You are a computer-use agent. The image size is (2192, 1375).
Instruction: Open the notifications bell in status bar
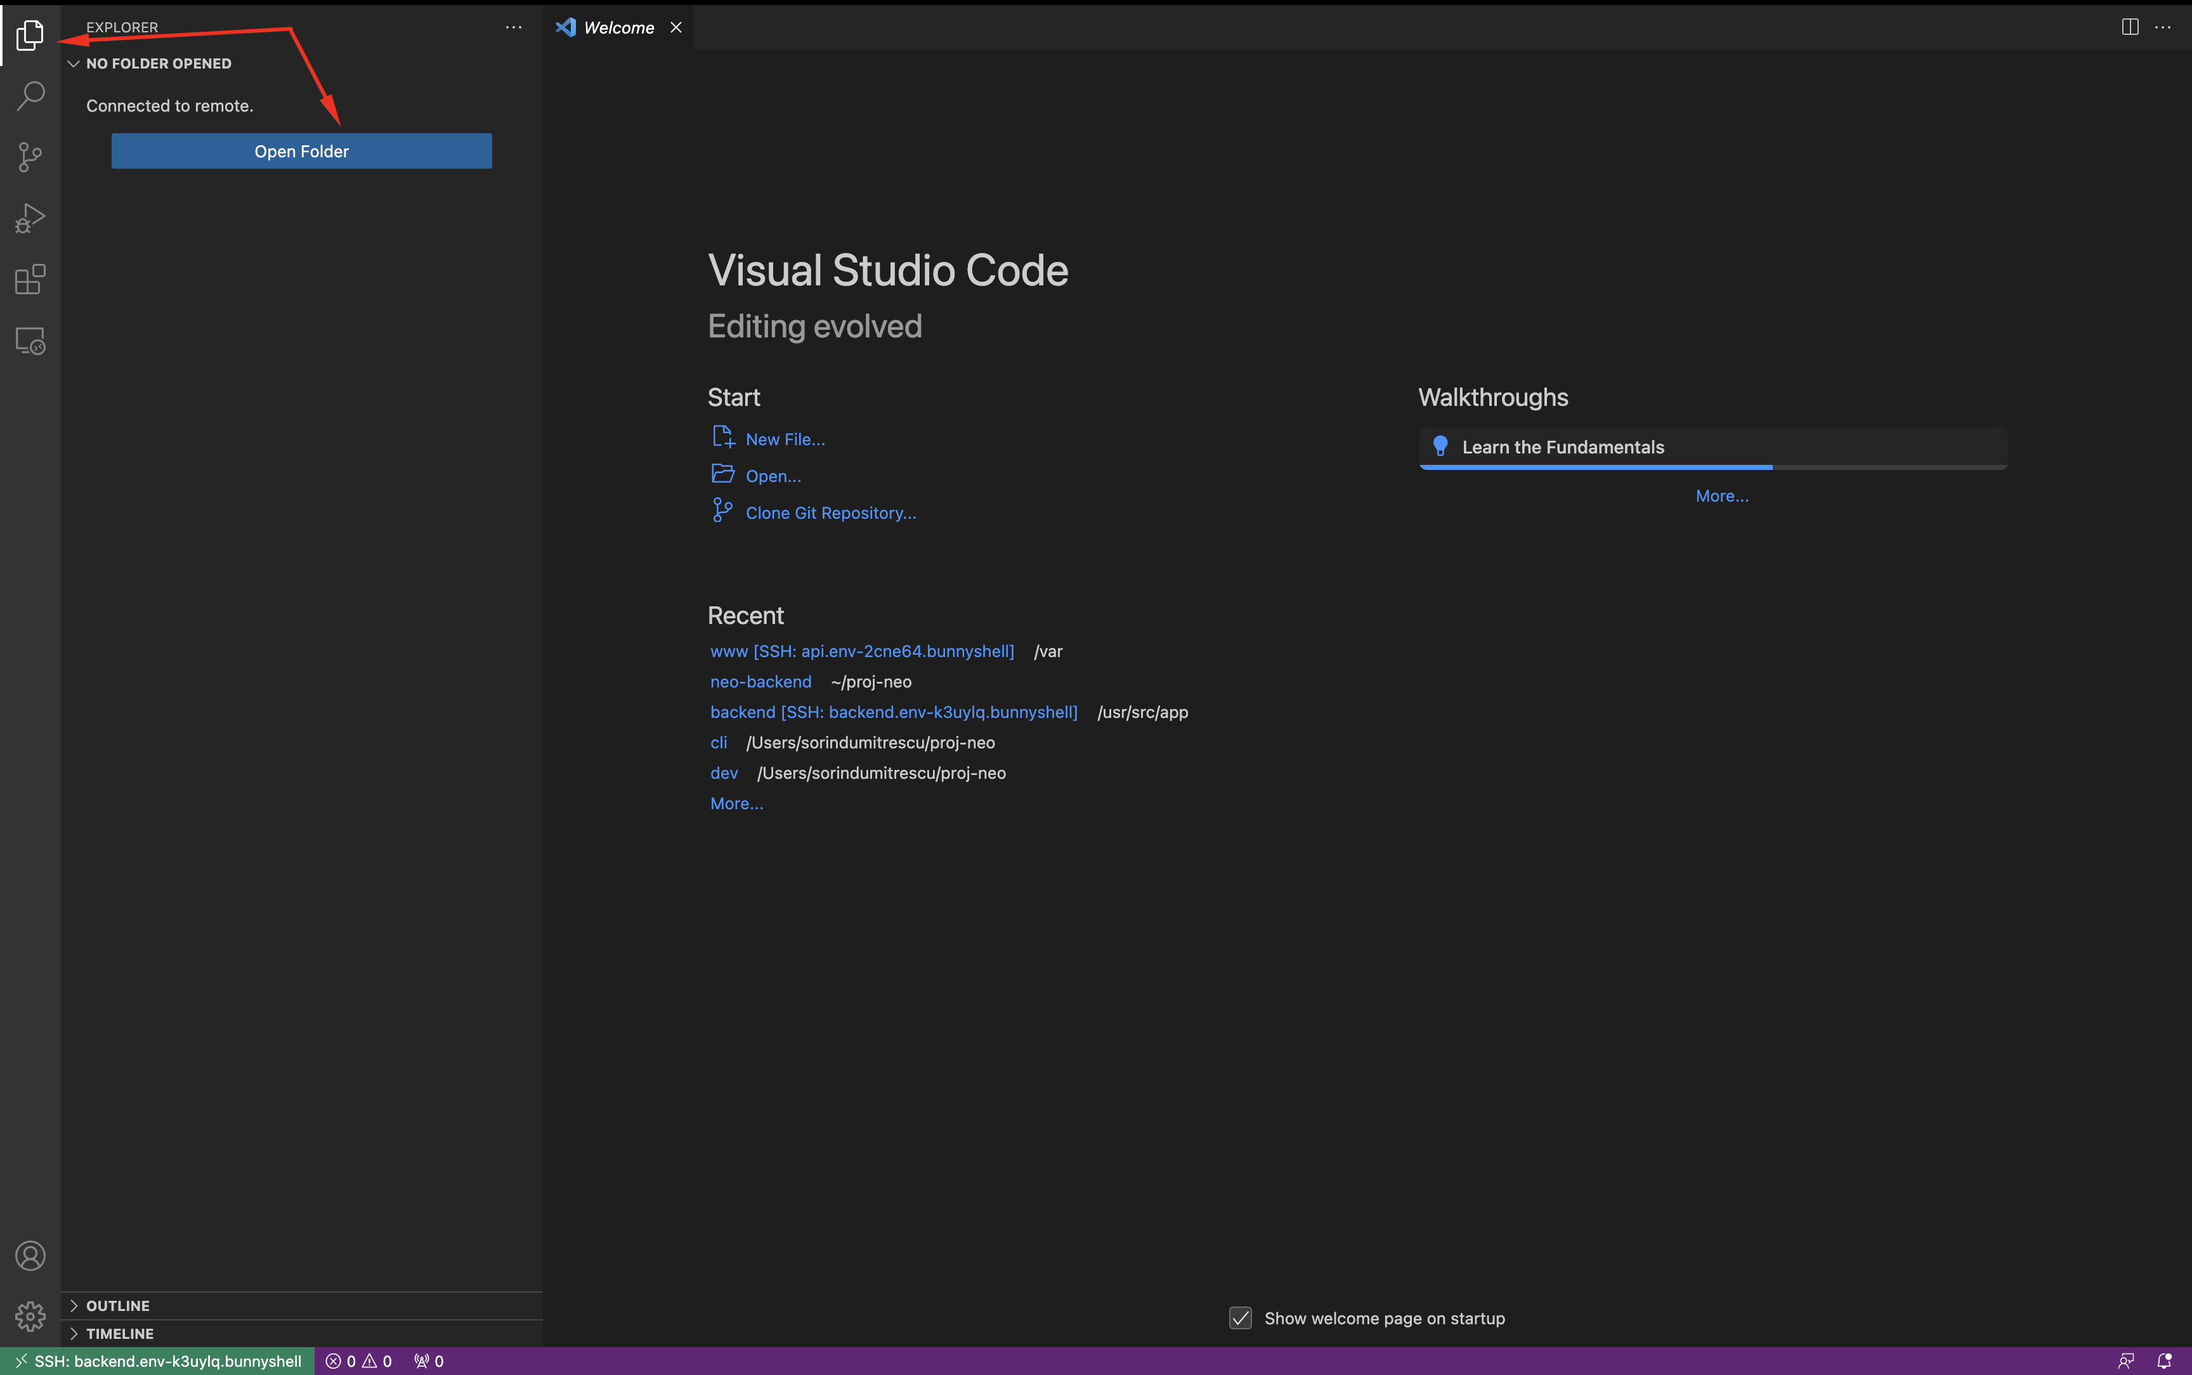(x=2164, y=1360)
